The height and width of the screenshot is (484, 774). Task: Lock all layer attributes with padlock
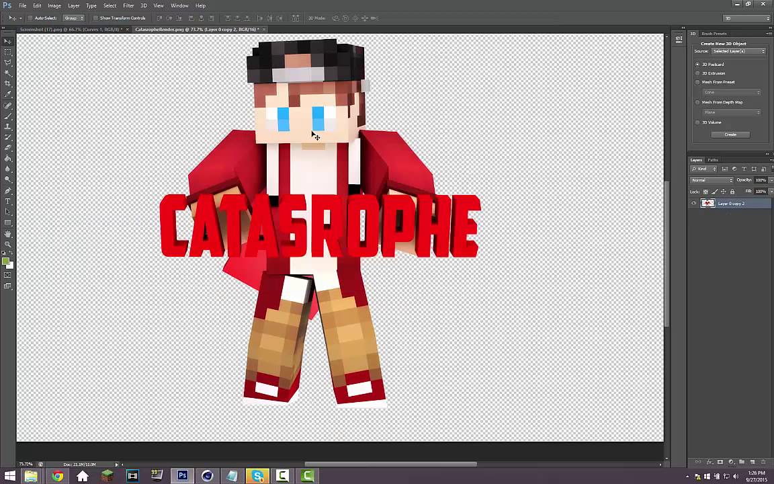coord(732,192)
